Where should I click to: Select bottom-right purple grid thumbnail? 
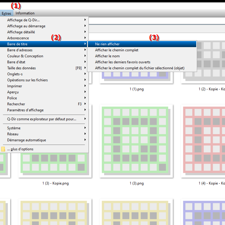[203, 212]
